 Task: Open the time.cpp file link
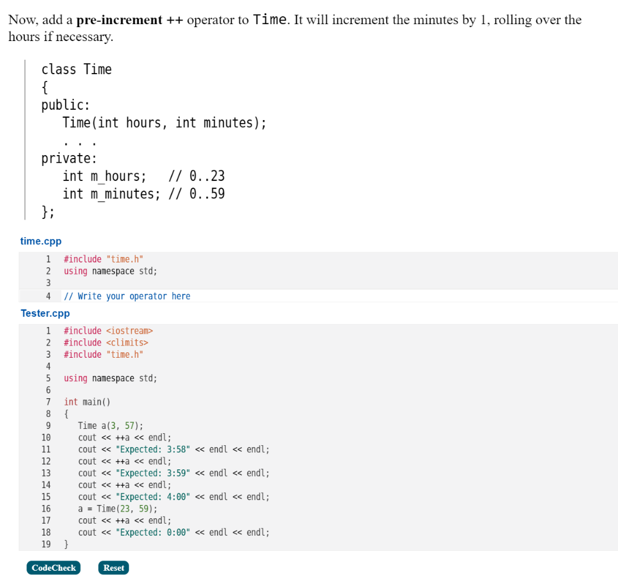40,241
